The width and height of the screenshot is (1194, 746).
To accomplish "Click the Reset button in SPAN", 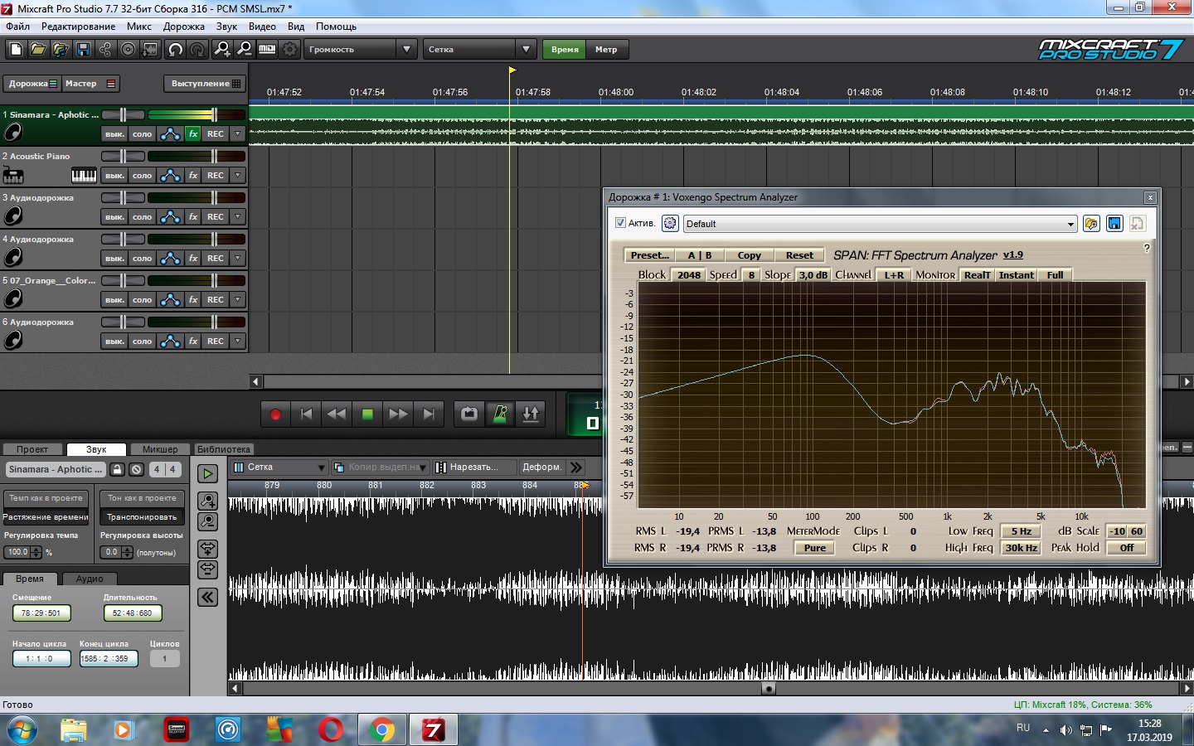I will [799, 255].
